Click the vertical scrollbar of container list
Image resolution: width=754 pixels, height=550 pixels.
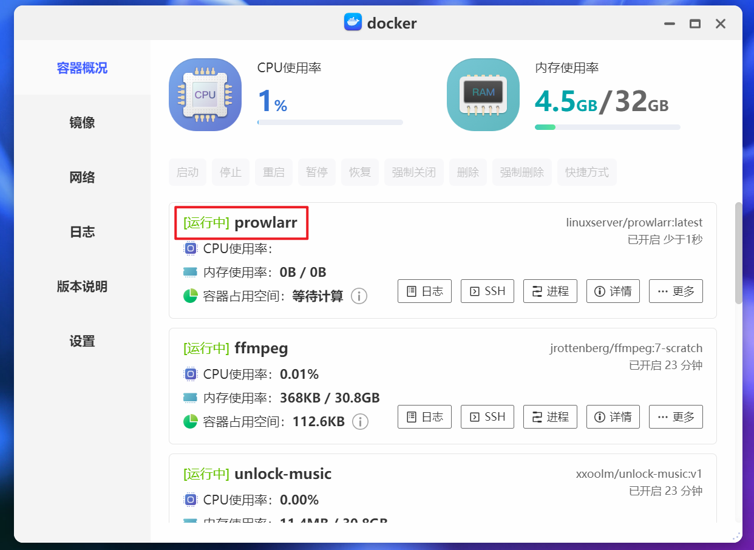pos(738,253)
